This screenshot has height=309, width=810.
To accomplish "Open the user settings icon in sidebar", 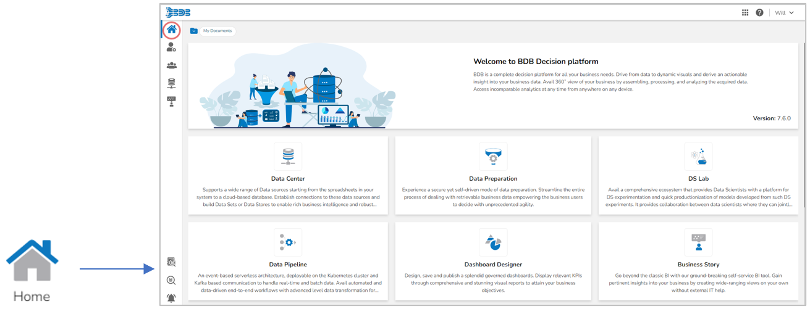I will [172, 47].
